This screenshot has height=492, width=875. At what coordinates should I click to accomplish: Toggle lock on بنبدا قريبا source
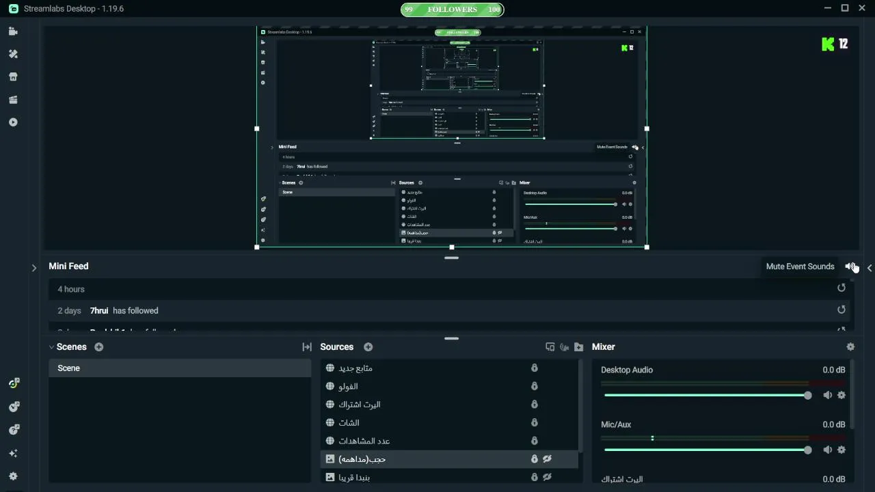click(x=535, y=477)
